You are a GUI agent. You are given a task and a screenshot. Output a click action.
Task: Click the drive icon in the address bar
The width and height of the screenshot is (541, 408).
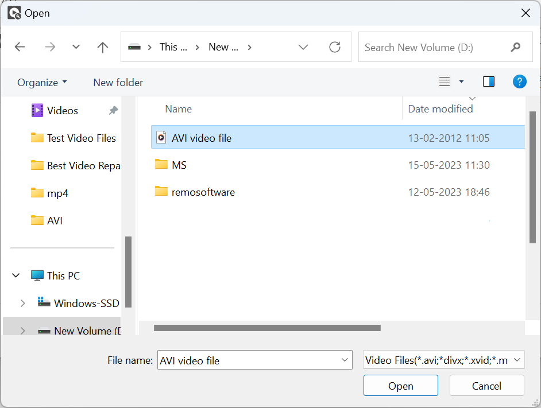pyautogui.click(x=136, y=47)
